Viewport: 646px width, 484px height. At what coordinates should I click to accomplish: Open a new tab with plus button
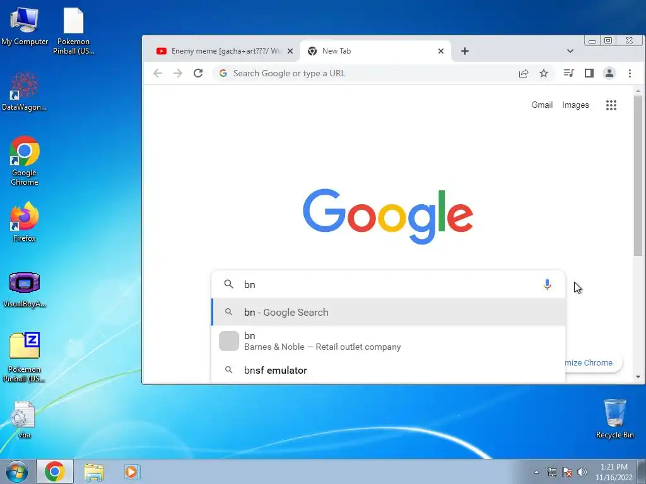coord(465,51)
